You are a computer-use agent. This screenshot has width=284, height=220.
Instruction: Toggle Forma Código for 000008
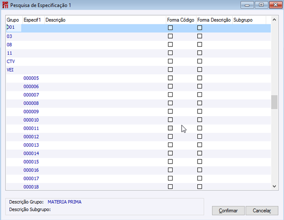(x=170, y=103)
